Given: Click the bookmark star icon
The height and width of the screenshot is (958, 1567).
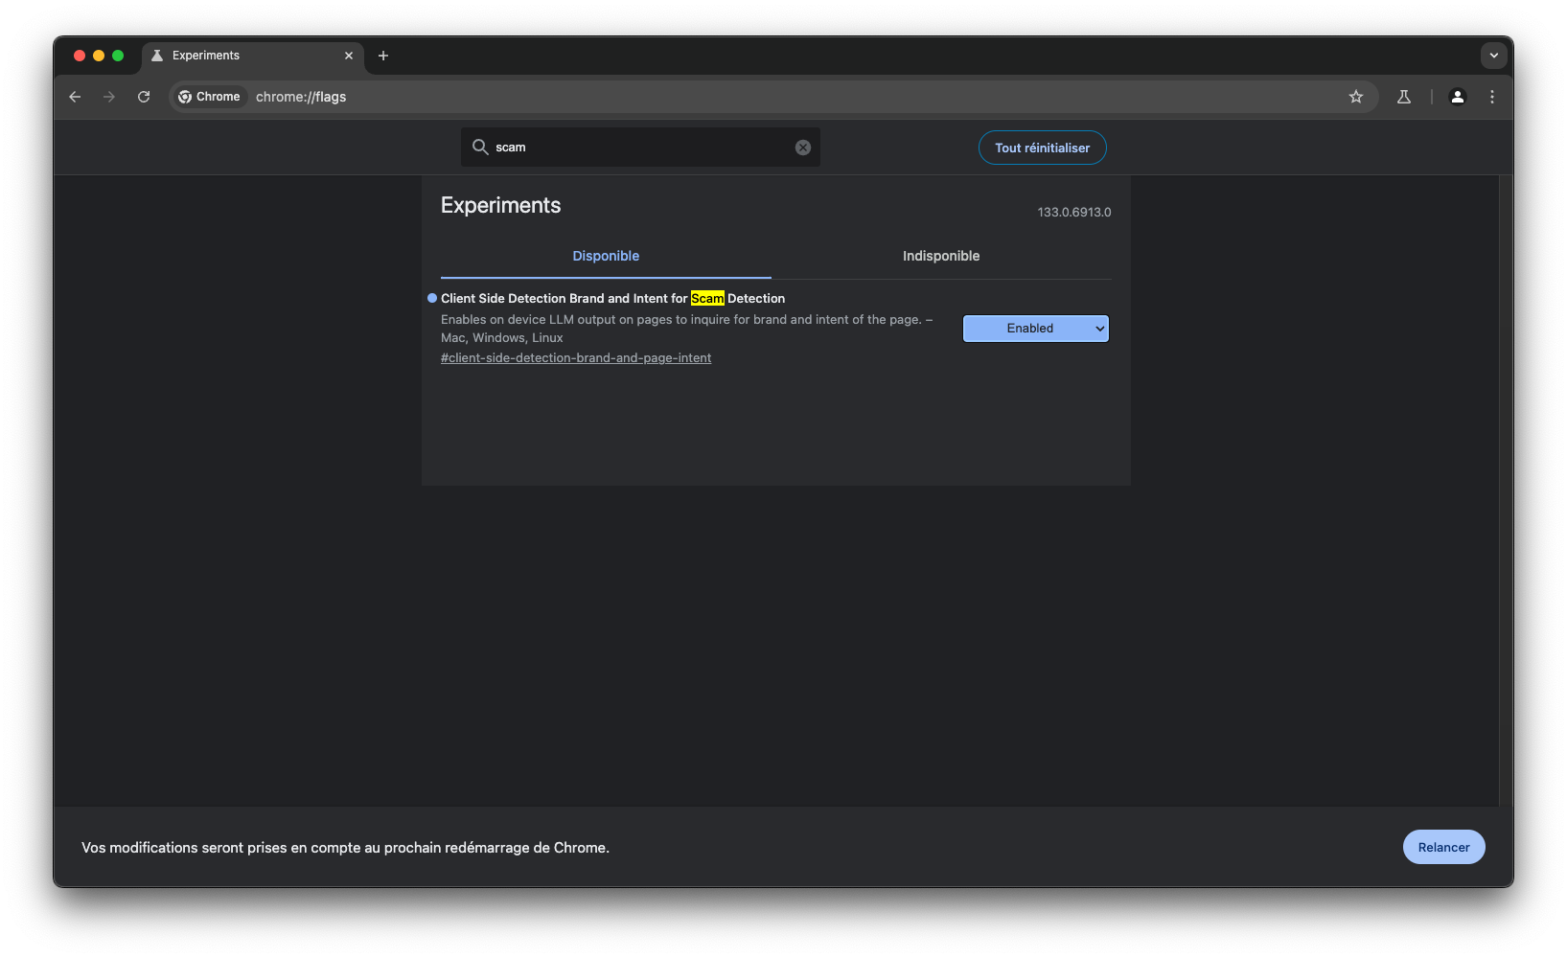Looking at the screenshot, I should [1356, 97].
